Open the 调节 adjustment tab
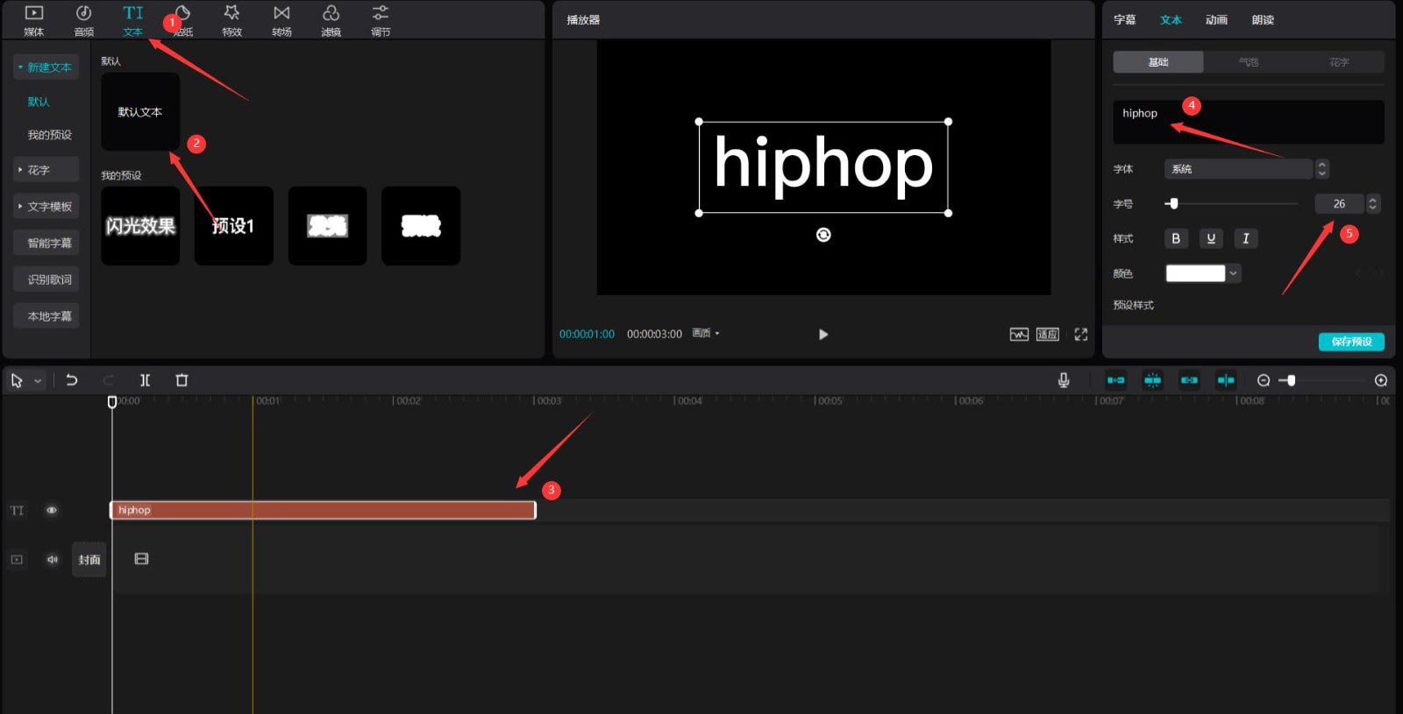Viewport: 1403px width, 714px height. click(381, 20)
